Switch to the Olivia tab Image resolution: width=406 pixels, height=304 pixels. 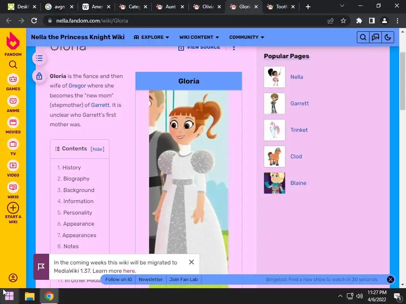click(x=207, y=7)
